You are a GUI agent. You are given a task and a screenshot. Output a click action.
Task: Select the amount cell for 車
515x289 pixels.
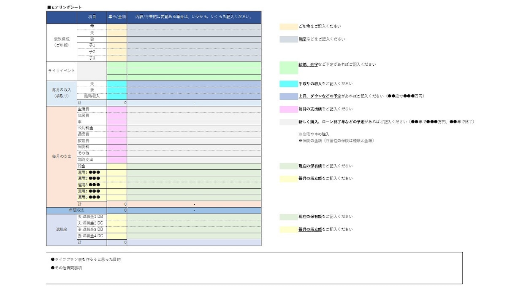click(117, 122)
